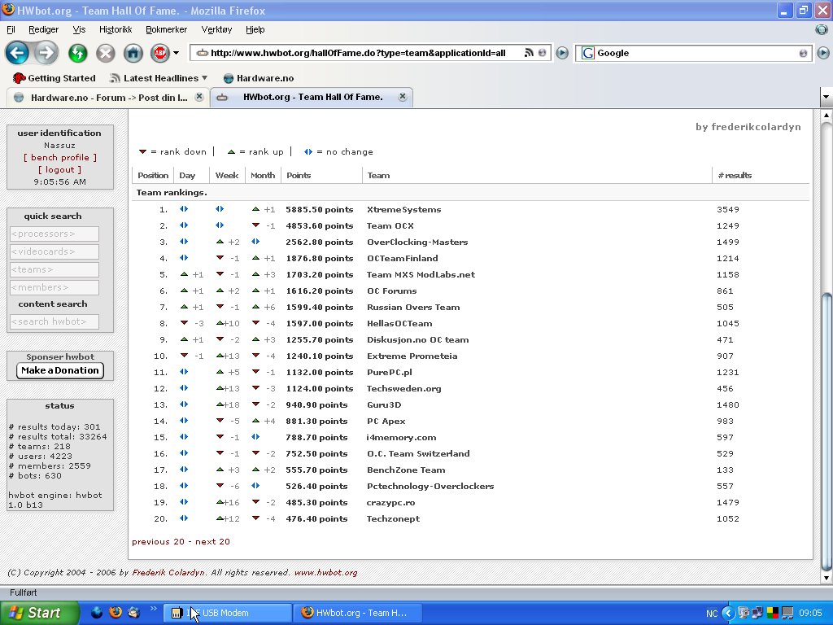This screenshot has width=833, height=625.
Task: Click the page scrollbar up arrow
Action: click(826, 115)
